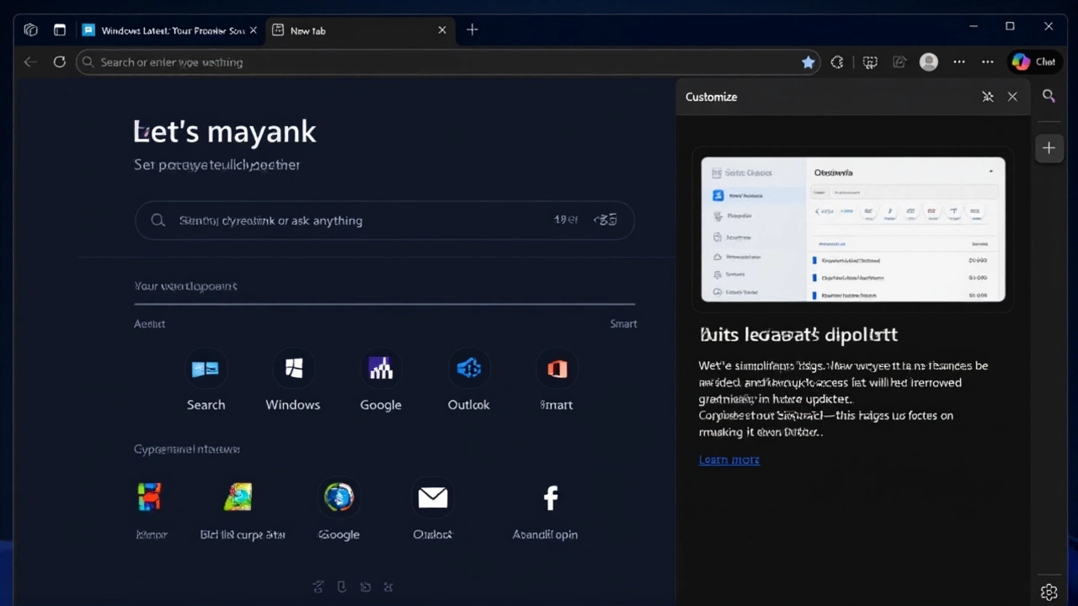Open settings gear at bottom right

(1049, 592)
